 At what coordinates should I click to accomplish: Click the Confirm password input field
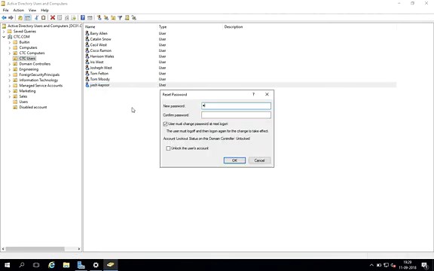[x=236, y=114]
